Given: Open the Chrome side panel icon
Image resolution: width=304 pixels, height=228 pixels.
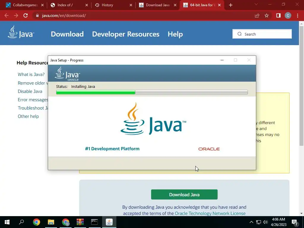Looking at the screenshot, I should [x=278, y=15].
